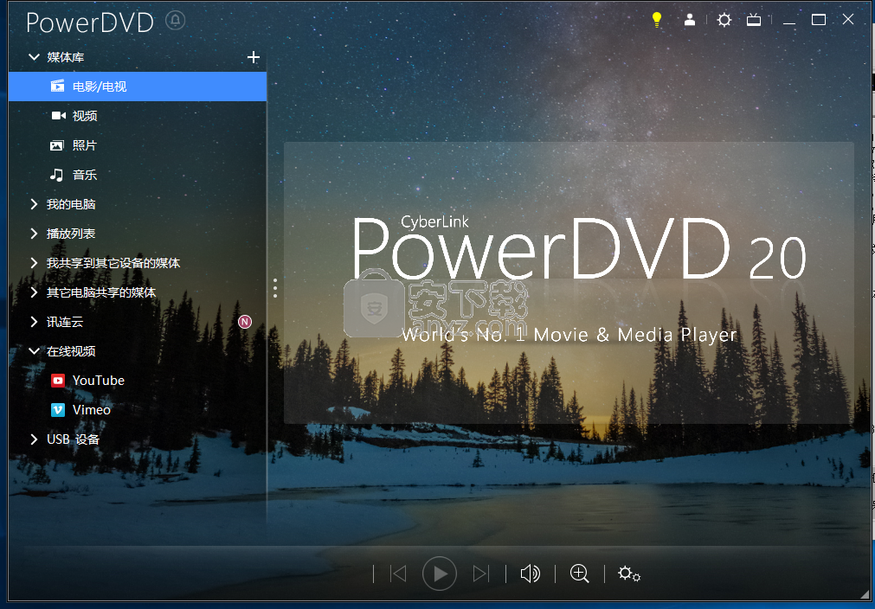The image size is (875, 609).
Task: Toggle the notification bell next to PowerDVD
Action: pos(176,20)
